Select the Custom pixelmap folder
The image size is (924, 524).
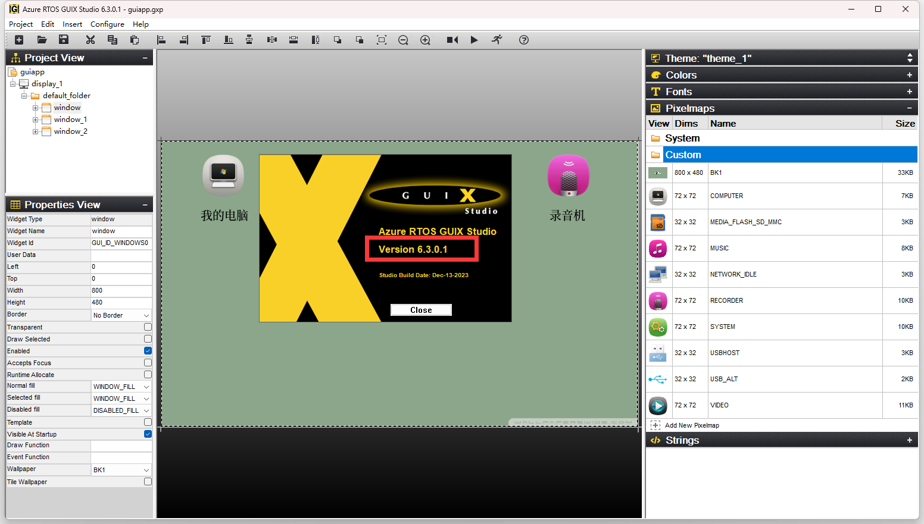click(x=781, y=155)
